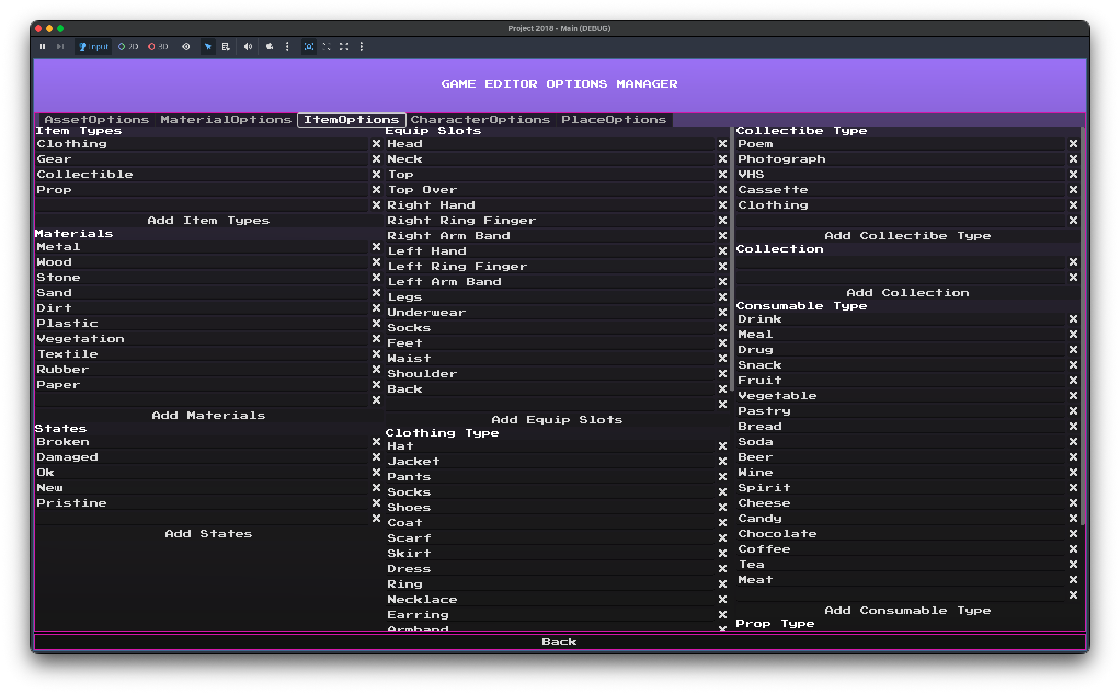Toggle the embed game lock icon
The height and width of the screenshot is (694, 1120).
point(309,47)
